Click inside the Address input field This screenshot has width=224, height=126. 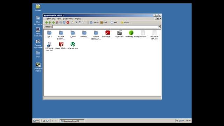(x=105, y=27)
